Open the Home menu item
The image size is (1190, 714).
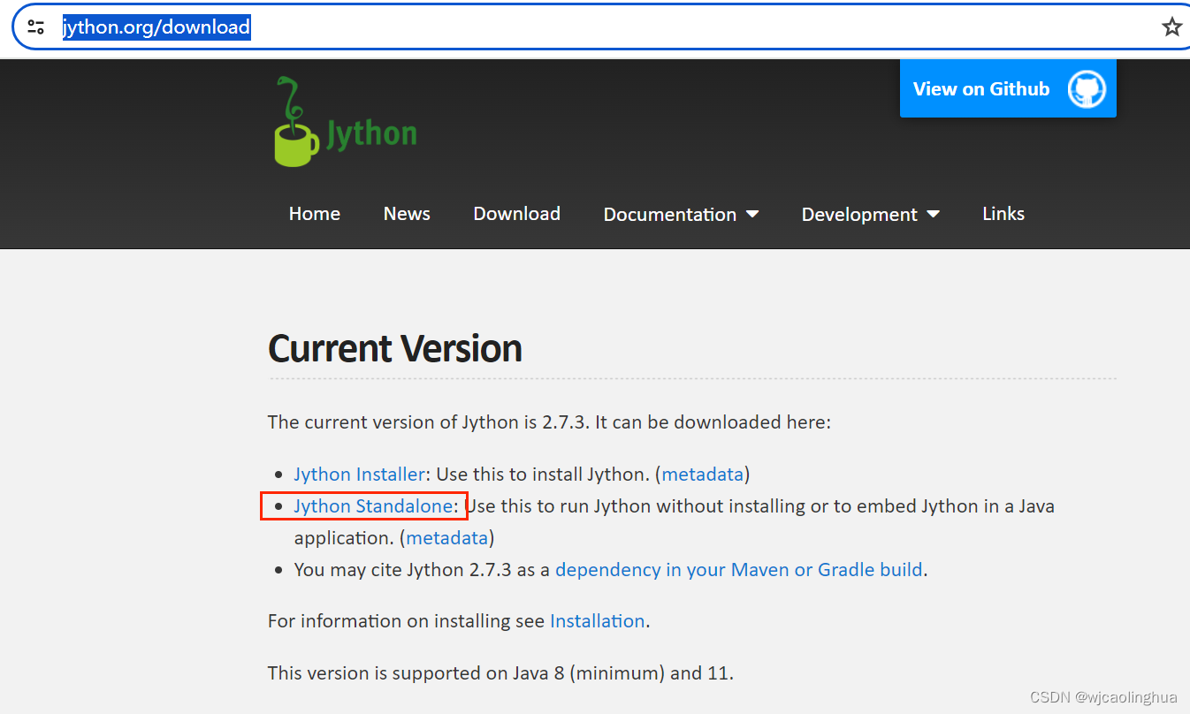pyautogui.click(x=314, y=213)
